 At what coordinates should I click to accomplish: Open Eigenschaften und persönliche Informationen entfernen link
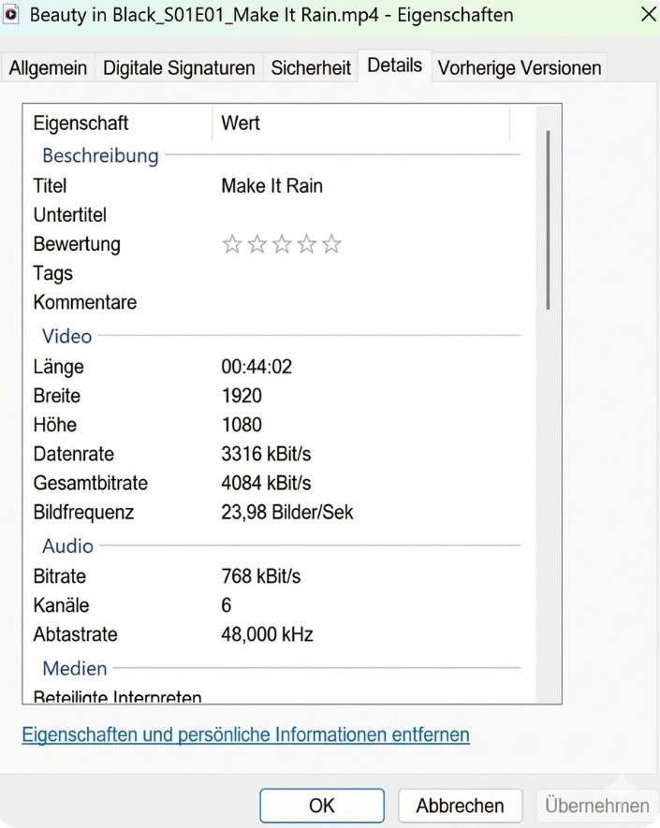point(245,734)
